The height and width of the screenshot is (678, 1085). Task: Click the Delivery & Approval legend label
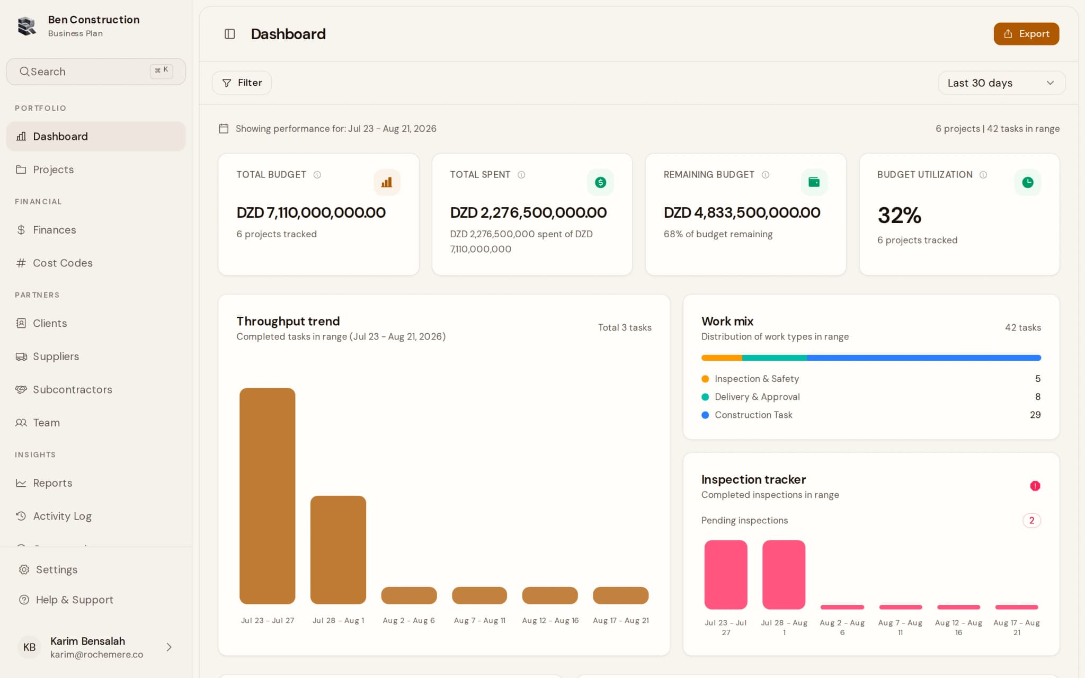[757, 397]
